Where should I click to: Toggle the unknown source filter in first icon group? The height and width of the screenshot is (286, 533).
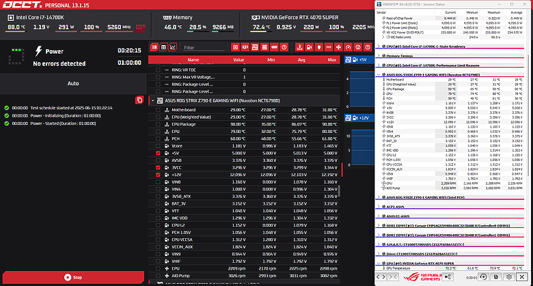pos(284,47)
